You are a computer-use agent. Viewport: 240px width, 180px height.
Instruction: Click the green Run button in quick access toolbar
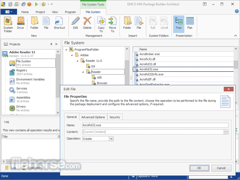[x=36, y=4]
